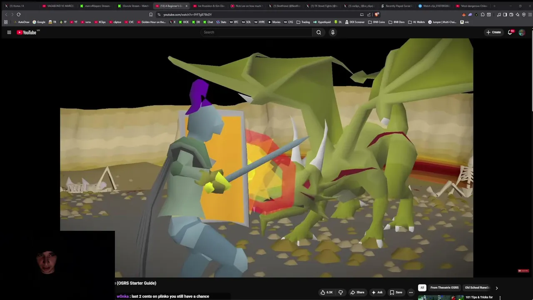
Task: Click the YouTube search magnifier button
Action: tap(319, 32)
